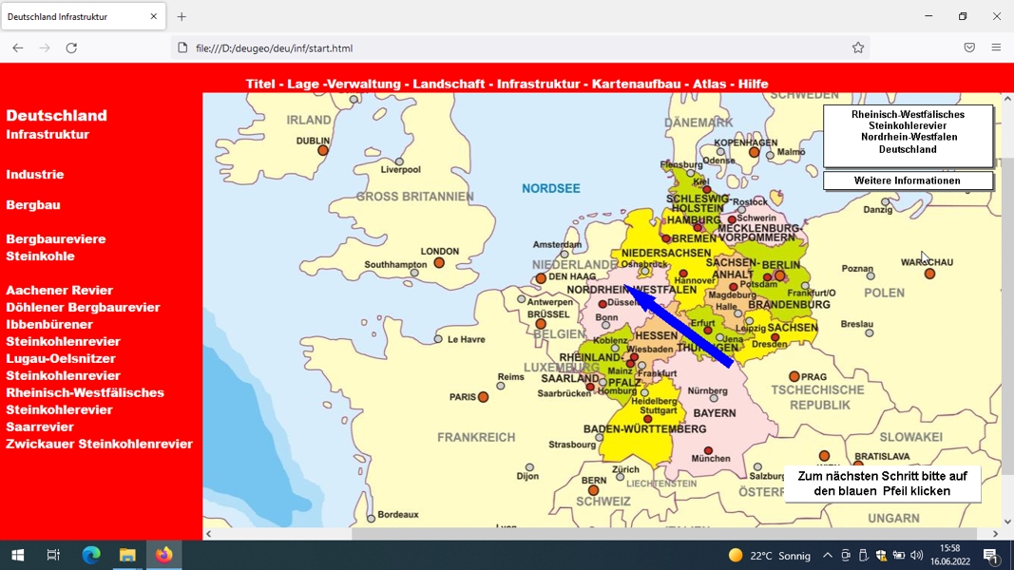Click the horizontal scrollbar right arrow
The image size is (1014, 570).
(995, 534)
